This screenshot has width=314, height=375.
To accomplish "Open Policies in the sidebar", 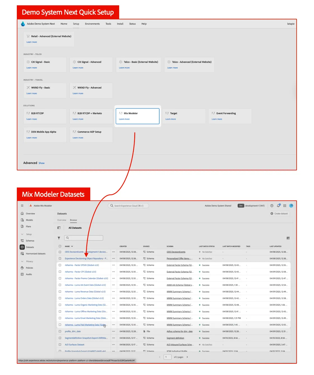I will [29, 268].
